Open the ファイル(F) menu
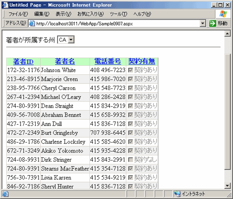 pyautogui.click(x=18, y=14)
